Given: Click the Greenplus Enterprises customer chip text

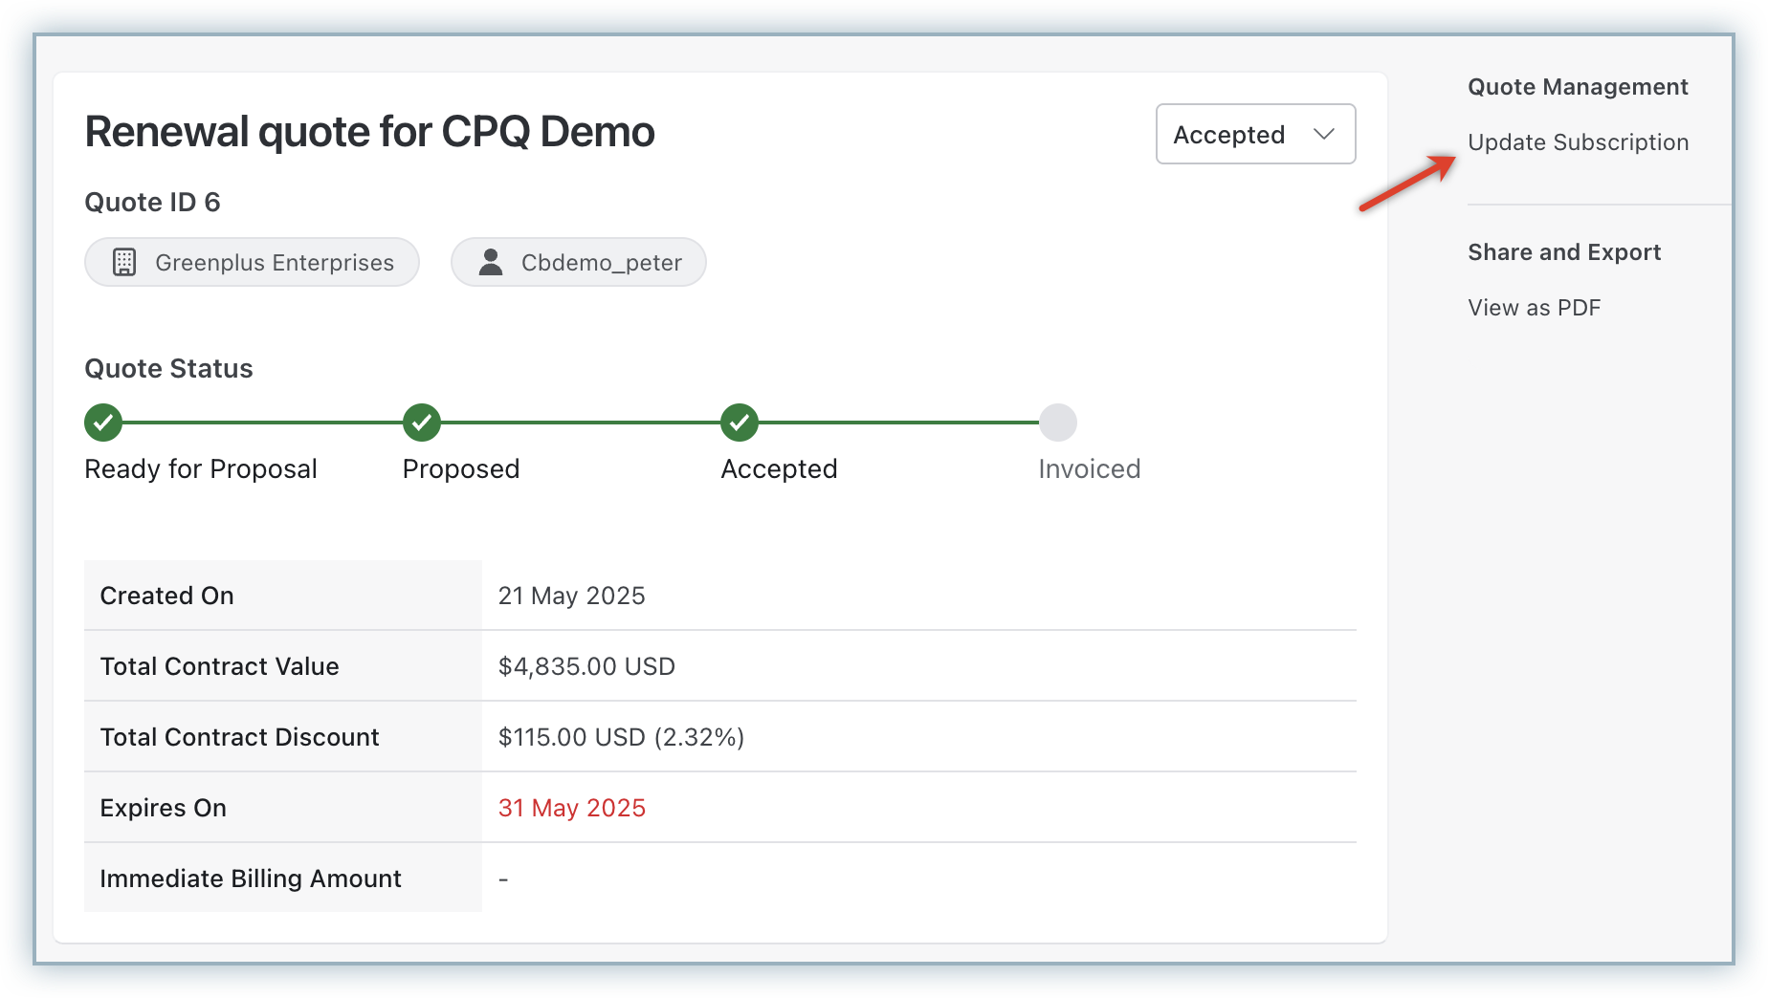Looking at the screenshot, I should [x=275, y=263].
